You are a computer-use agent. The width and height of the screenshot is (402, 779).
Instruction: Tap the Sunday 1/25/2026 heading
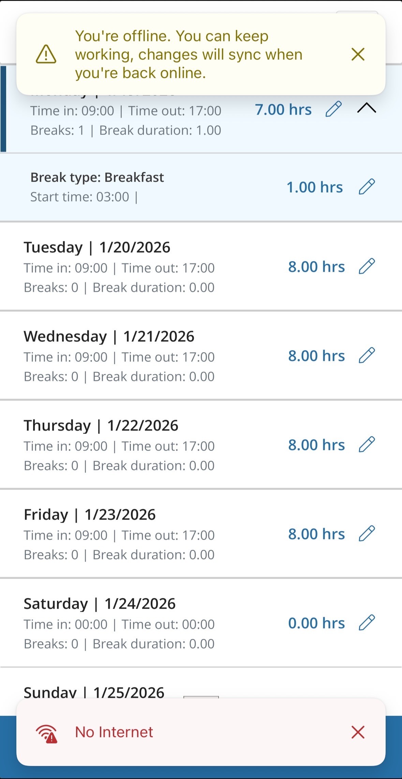tap(94, 692)
